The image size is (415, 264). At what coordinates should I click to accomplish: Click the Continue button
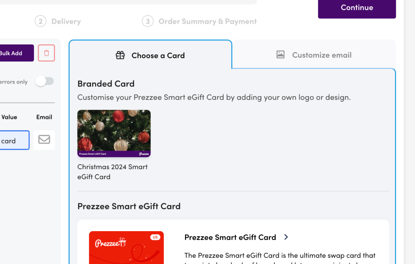pos(356,7)
